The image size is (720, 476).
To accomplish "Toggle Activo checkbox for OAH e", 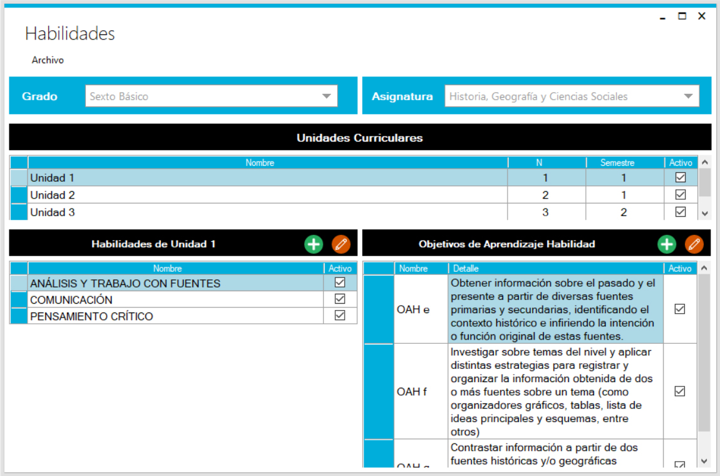I will [680, 309].
